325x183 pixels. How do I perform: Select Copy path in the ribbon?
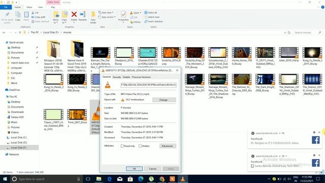[39, 17]
